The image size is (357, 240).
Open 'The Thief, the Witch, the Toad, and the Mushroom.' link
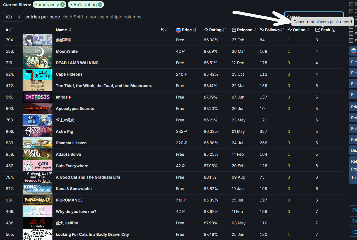[x=104, y=86]
